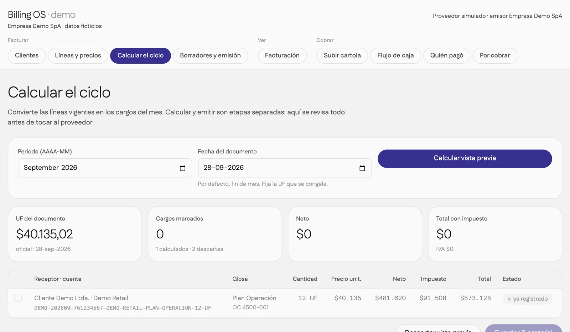570x332 pixels.
Task: Click the Receptor · cuenta column header
Action: click(58, 279)
